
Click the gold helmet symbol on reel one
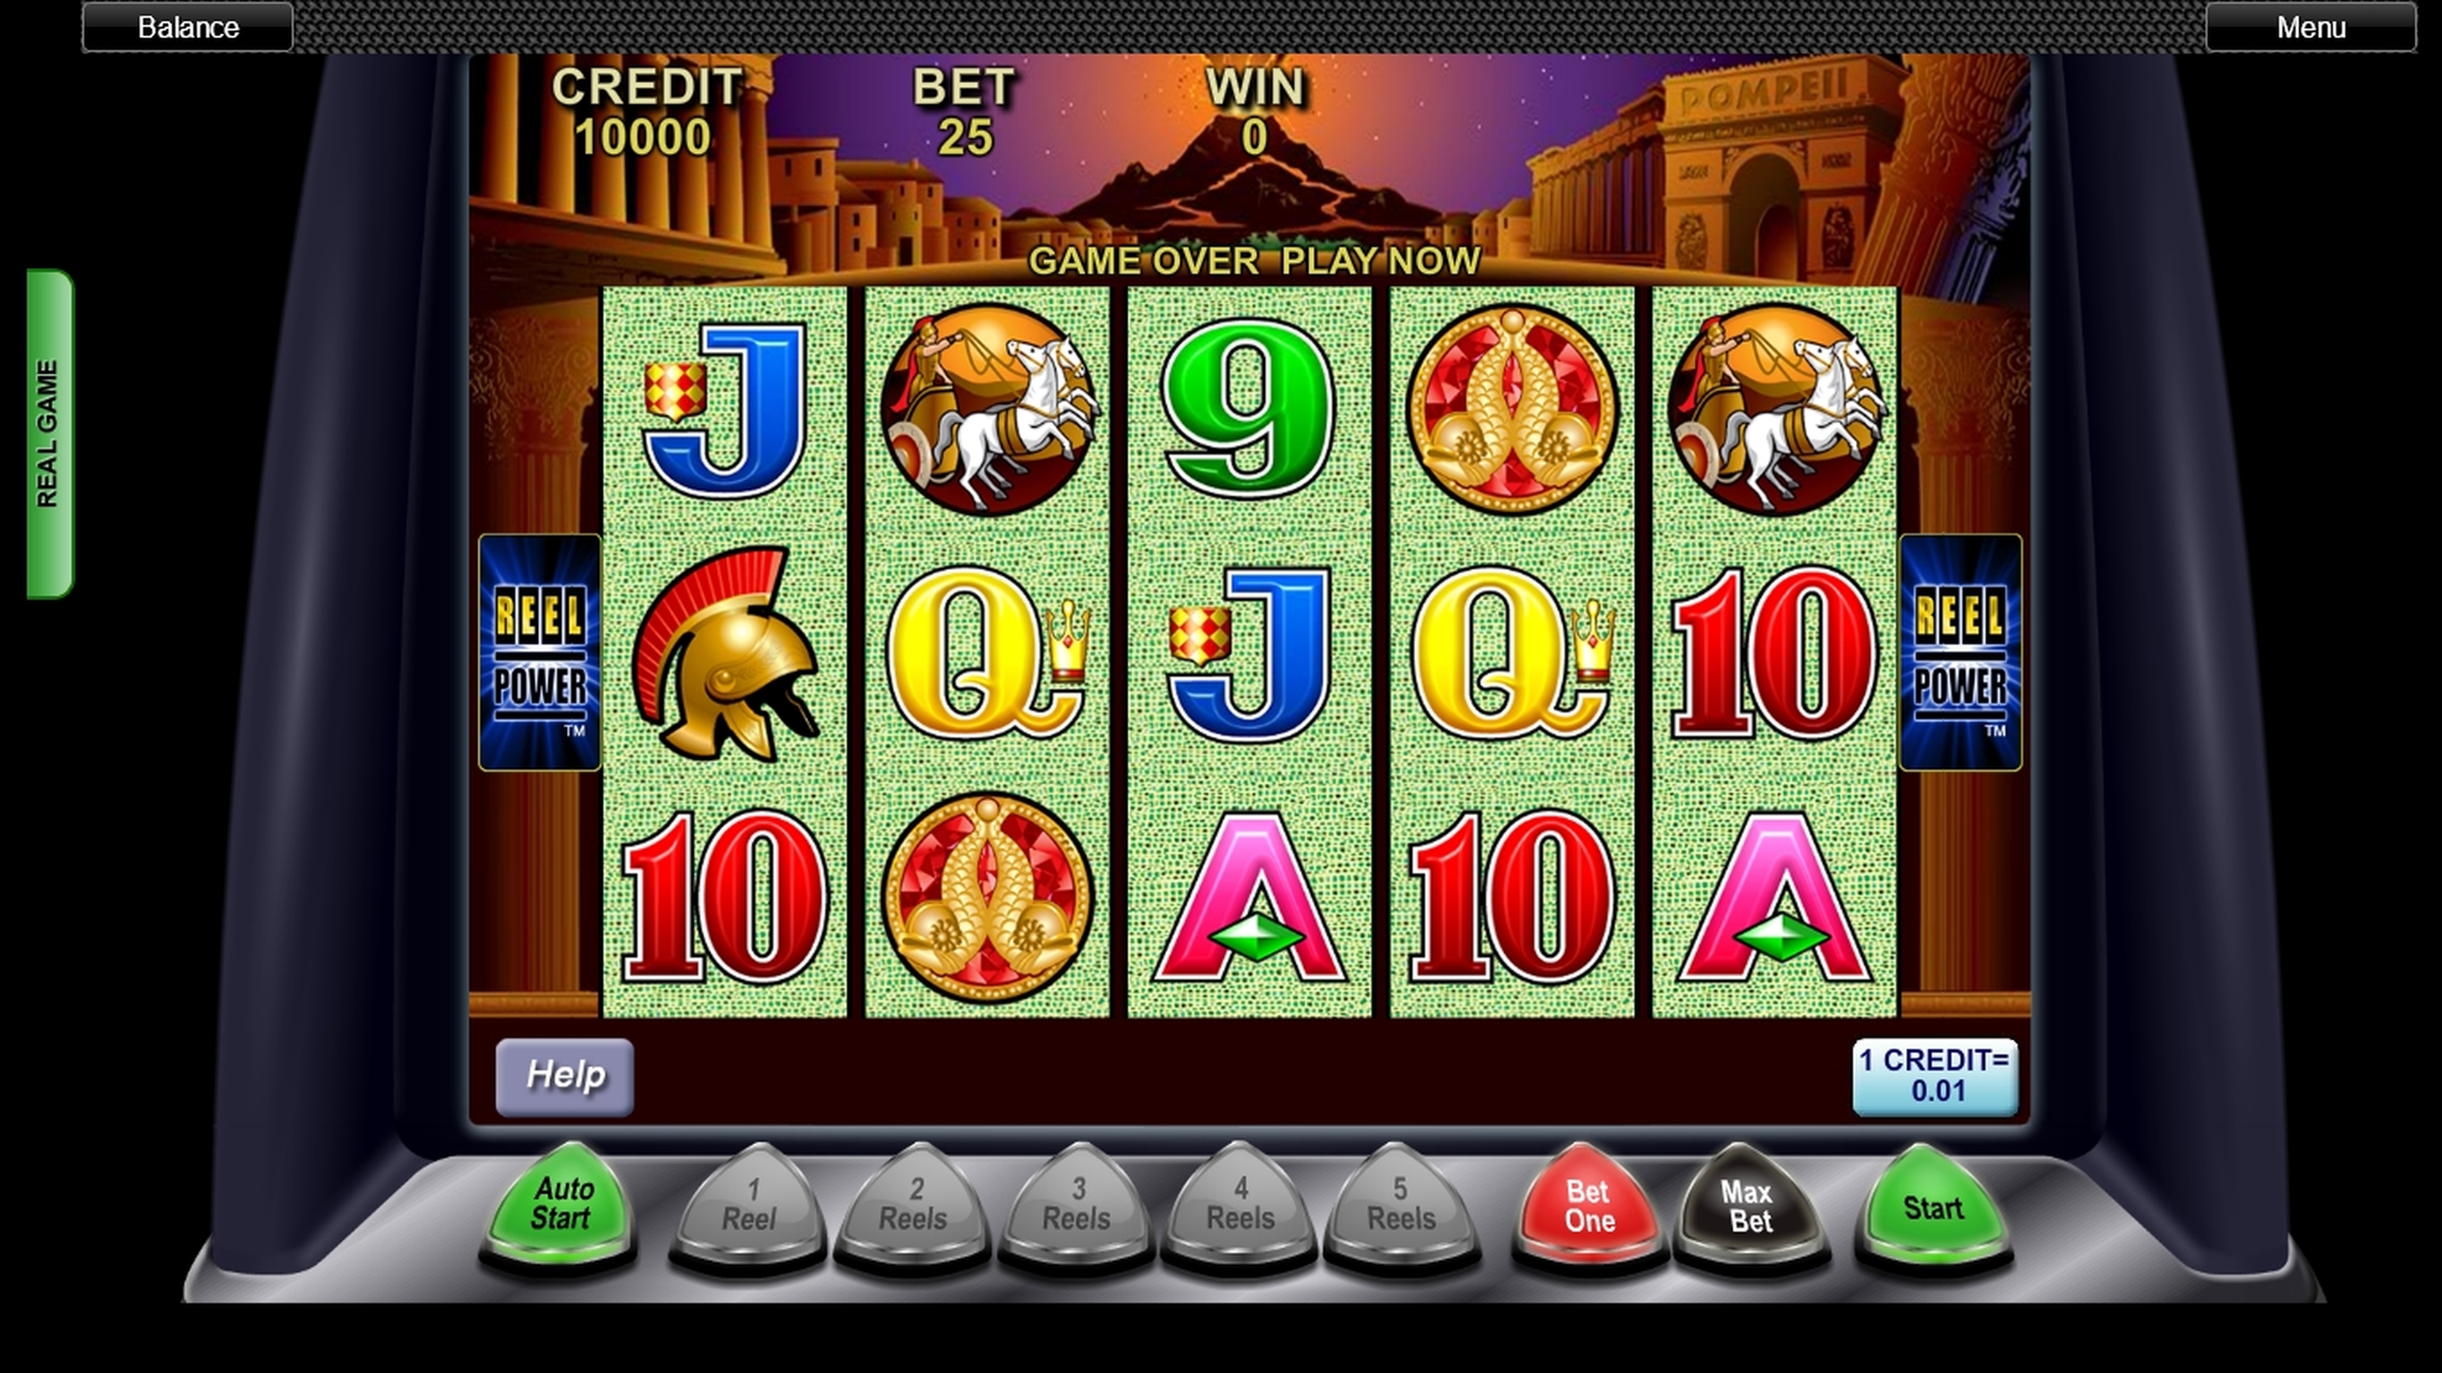click(x=724, y=653)
